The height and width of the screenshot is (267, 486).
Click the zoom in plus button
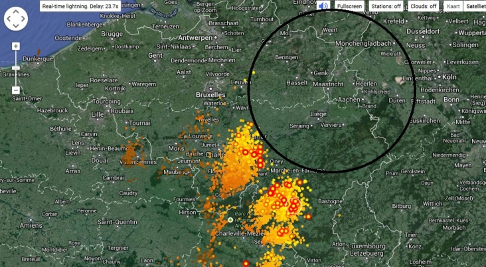click(x=16, y=46)
